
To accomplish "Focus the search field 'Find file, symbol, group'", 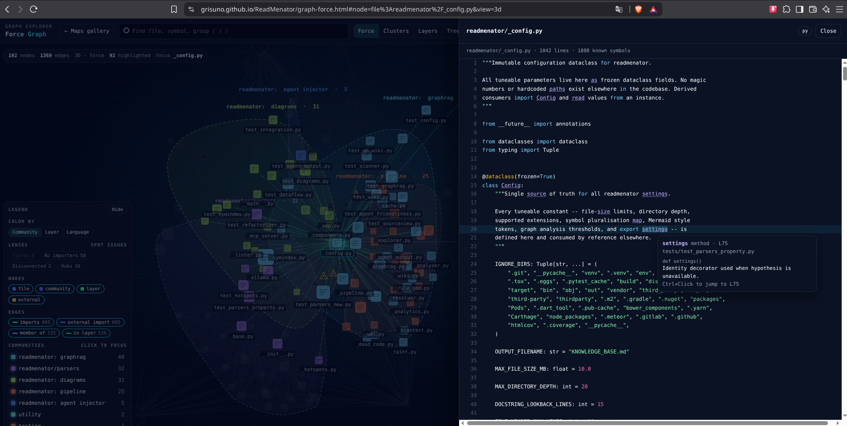I will [234, 31].
